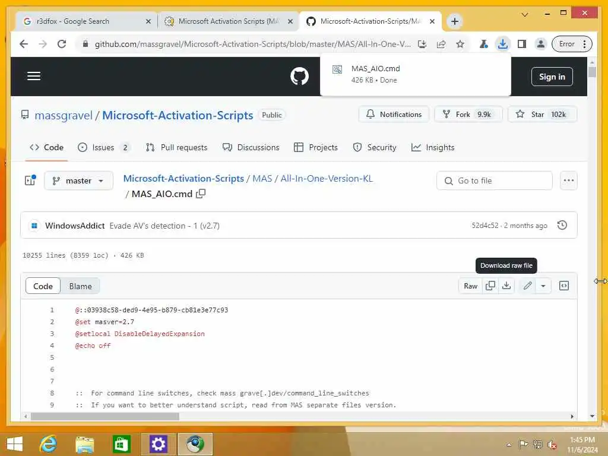Close the r3dfox Google Search tab

coord(148,21)
